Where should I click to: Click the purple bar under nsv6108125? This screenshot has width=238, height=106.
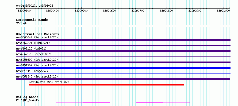click(123, 51)
